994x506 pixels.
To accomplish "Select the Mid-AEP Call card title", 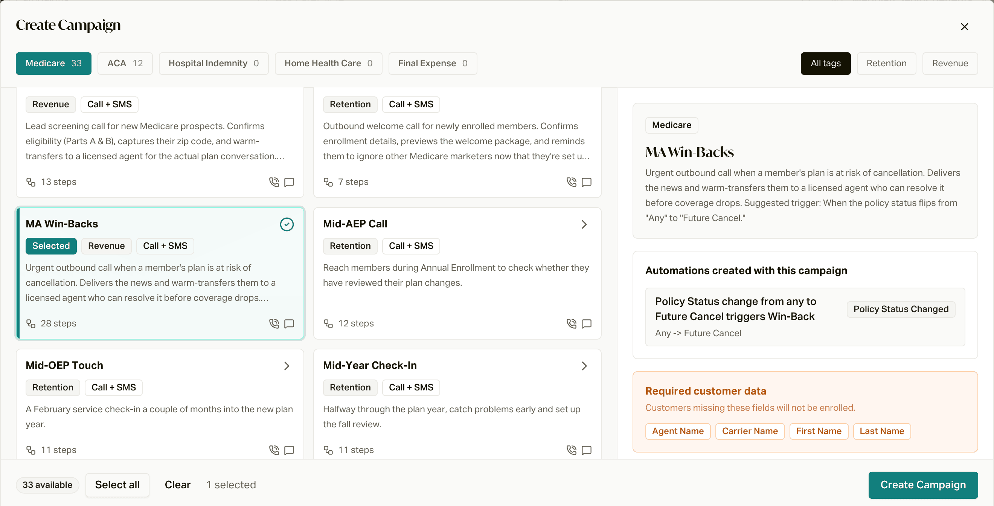I will (355, 224).
